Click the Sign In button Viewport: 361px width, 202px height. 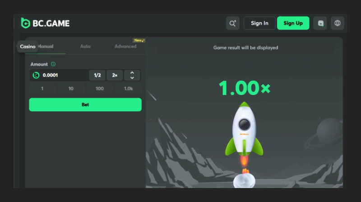tap(259, 23)
